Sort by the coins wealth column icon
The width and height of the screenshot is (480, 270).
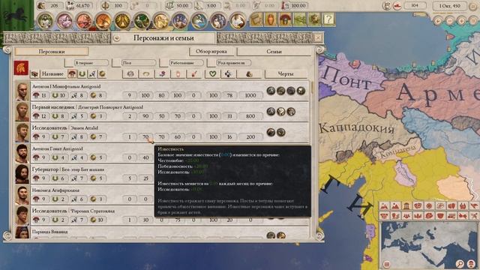pyautogui.click(x=249, y=73)
